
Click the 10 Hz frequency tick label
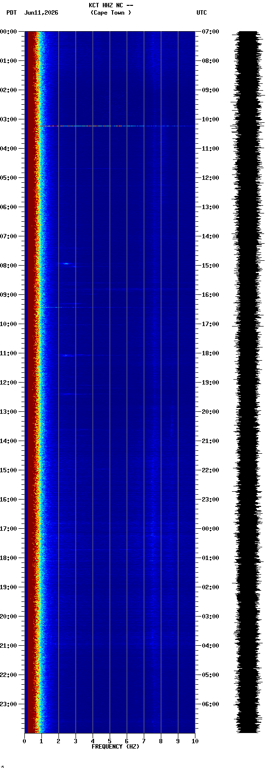click(195, 741)
